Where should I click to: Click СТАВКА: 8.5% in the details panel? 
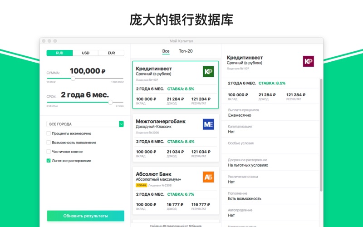(x=272, y=83)
